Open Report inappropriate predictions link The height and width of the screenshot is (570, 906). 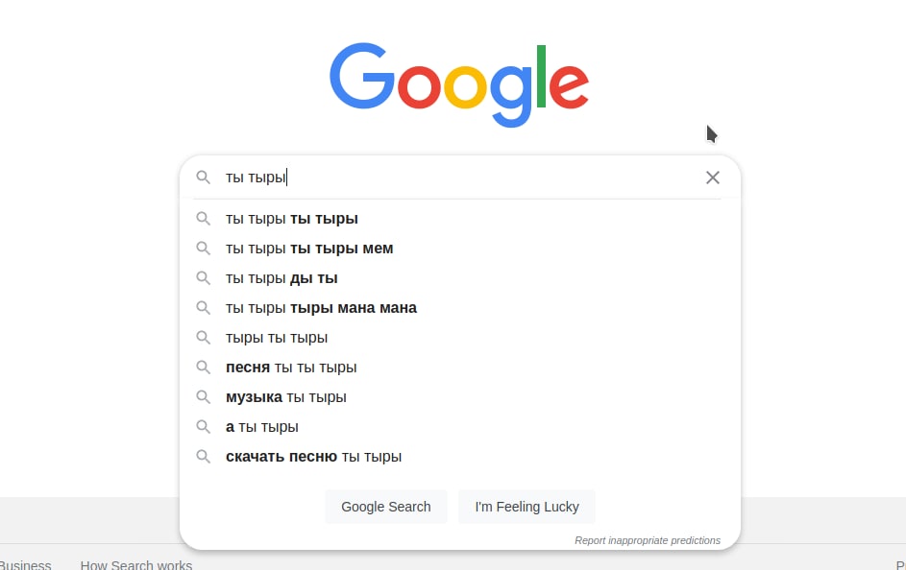click(x=648, y=540)
